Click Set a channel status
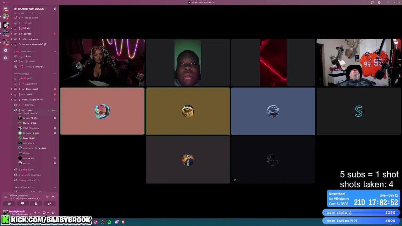The width and height of the screenshot is (402, 226). [27, 113]
